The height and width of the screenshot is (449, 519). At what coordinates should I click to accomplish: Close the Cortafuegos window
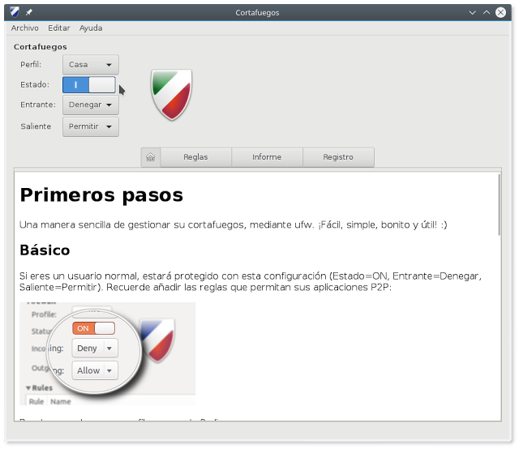[500, 13]
